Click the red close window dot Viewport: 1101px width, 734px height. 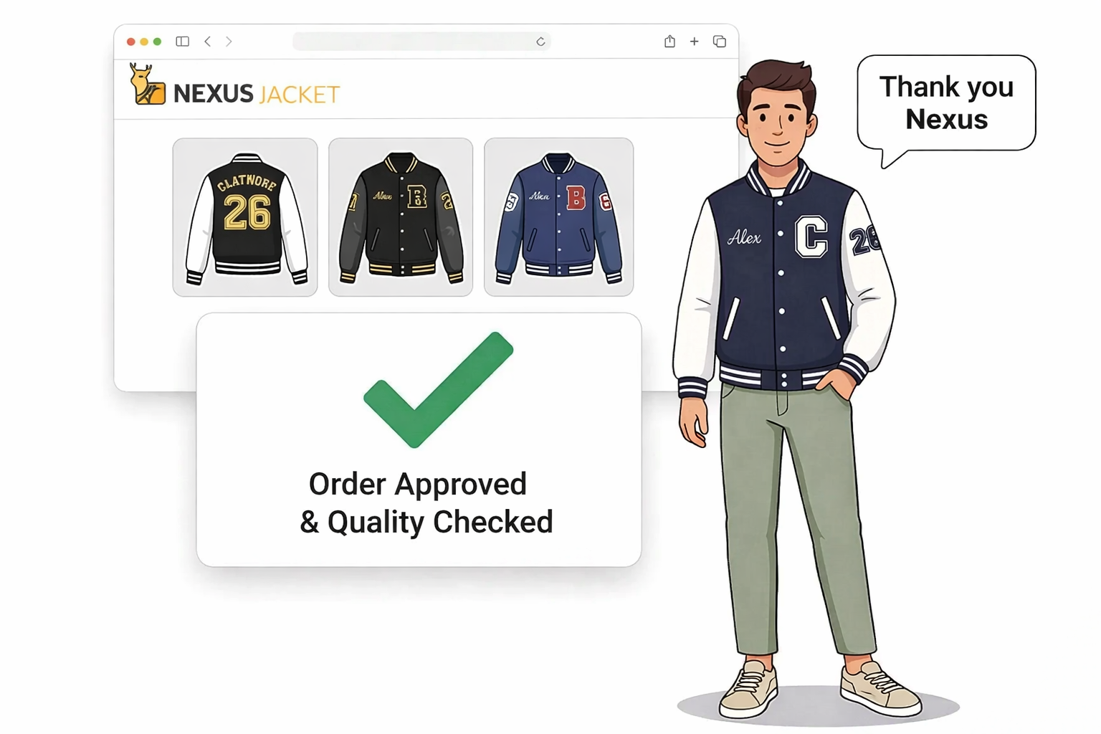coord(130,42)
